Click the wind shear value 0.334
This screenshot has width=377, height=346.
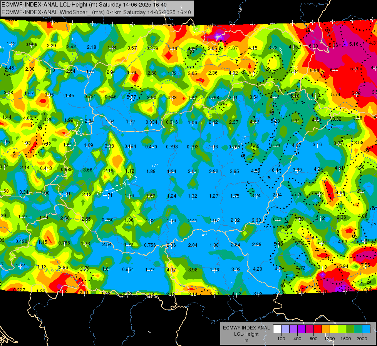pyautogui.click(x=151, y=122)
